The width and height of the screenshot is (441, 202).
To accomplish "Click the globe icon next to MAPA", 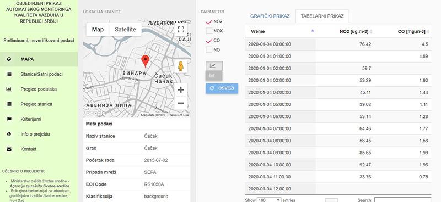I will coord(9,59).
